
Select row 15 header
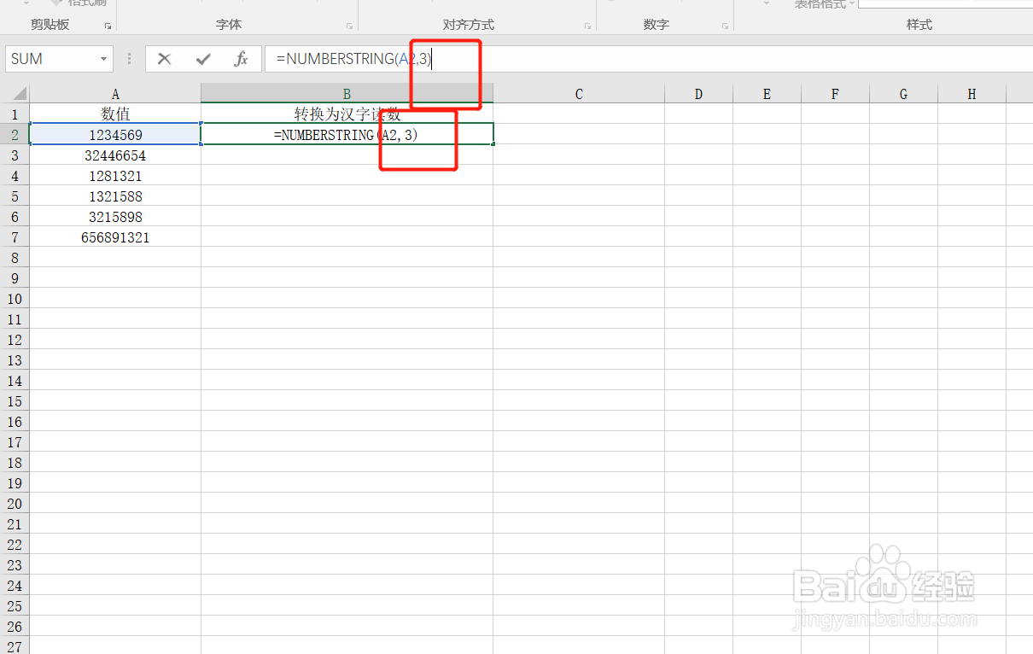click(15, 400)
